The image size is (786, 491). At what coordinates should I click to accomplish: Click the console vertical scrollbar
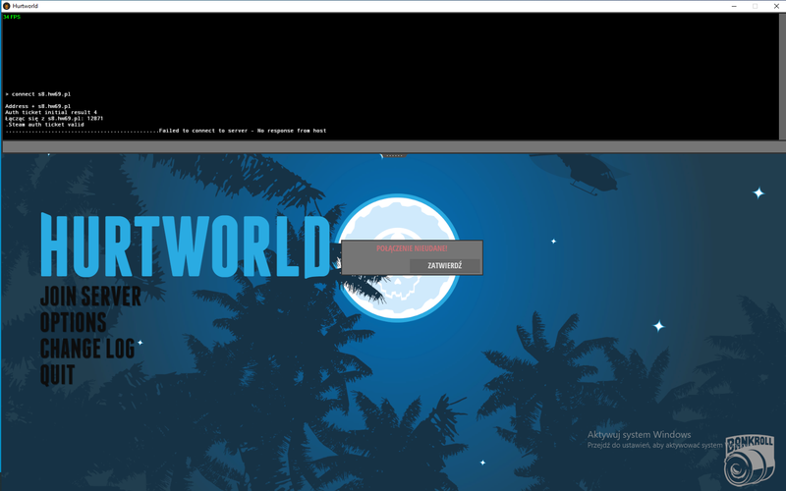[782, 77]
